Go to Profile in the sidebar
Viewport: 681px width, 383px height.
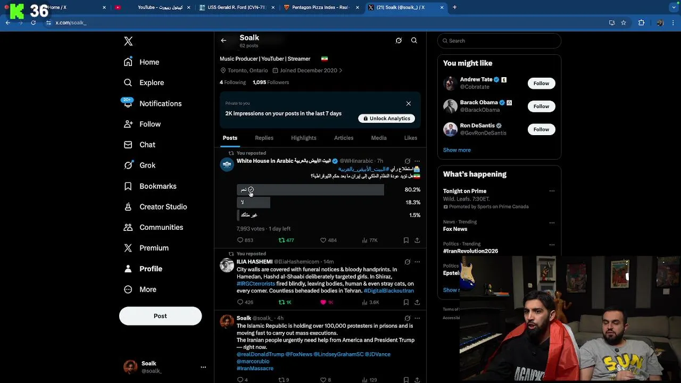tap(143, 269)
